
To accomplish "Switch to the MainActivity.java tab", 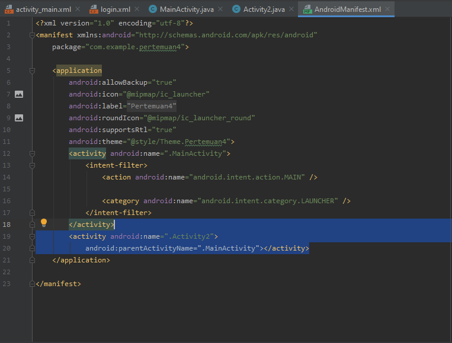I will tap(187, 9).
